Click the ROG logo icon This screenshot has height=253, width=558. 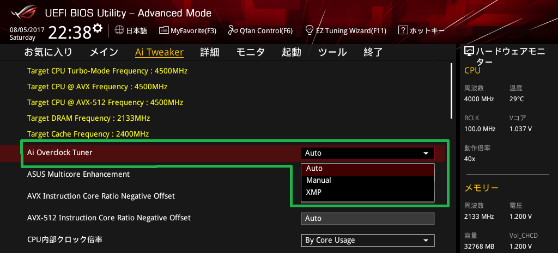pos(24,13)
